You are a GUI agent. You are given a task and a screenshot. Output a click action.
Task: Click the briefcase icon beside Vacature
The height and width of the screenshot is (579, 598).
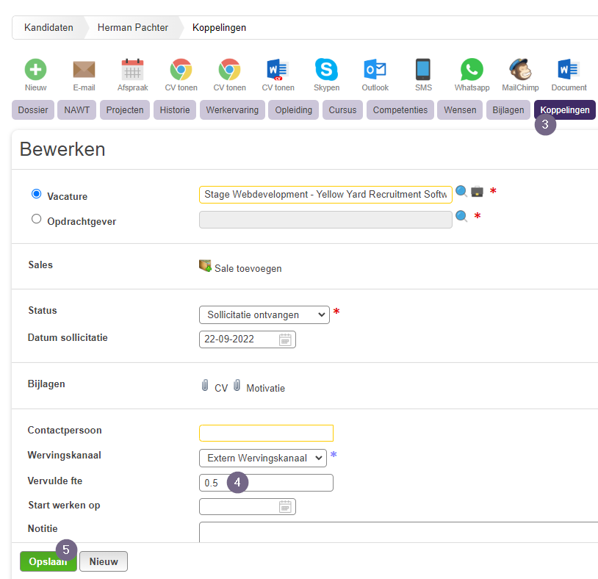click(x=477, y=192)
